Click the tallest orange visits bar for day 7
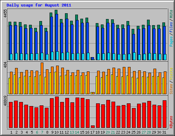Image resolution: width=175 pixels, height=136 pixels. (x=42, y=78)
